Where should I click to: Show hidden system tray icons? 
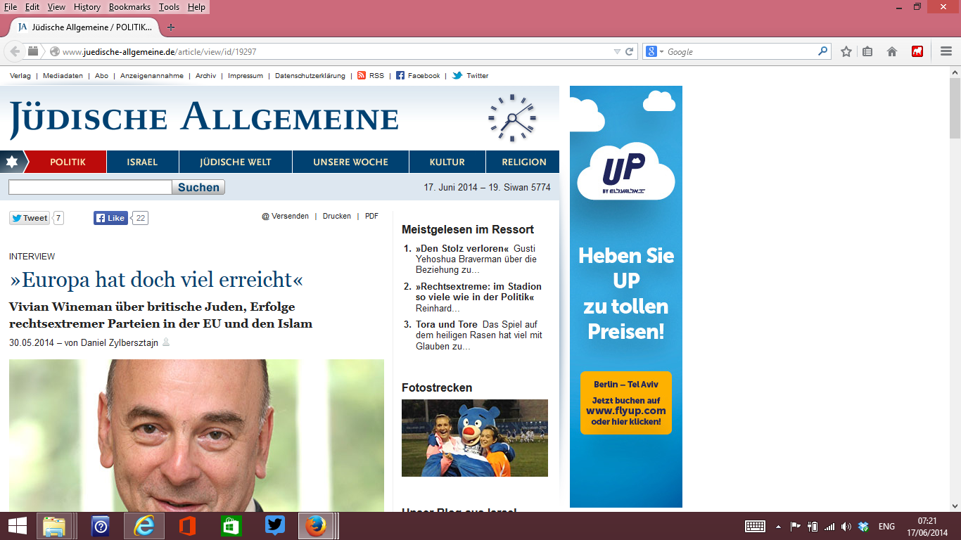[x=778, y=526]
